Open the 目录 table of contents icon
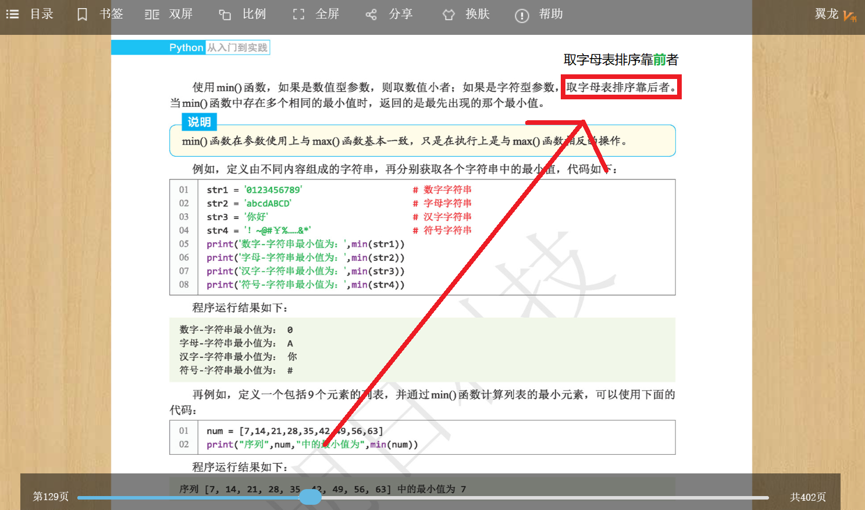The width and height of the screenshot is (865, 510). (12, 14)
